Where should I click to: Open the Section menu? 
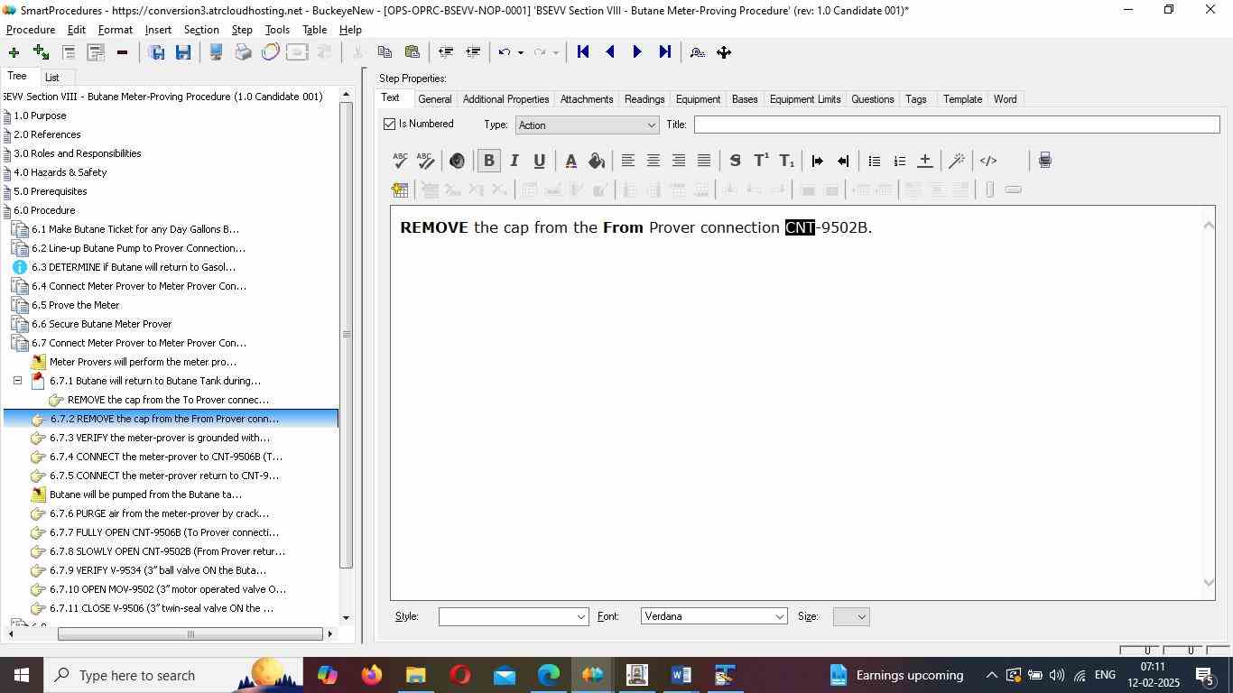(201, 30)
